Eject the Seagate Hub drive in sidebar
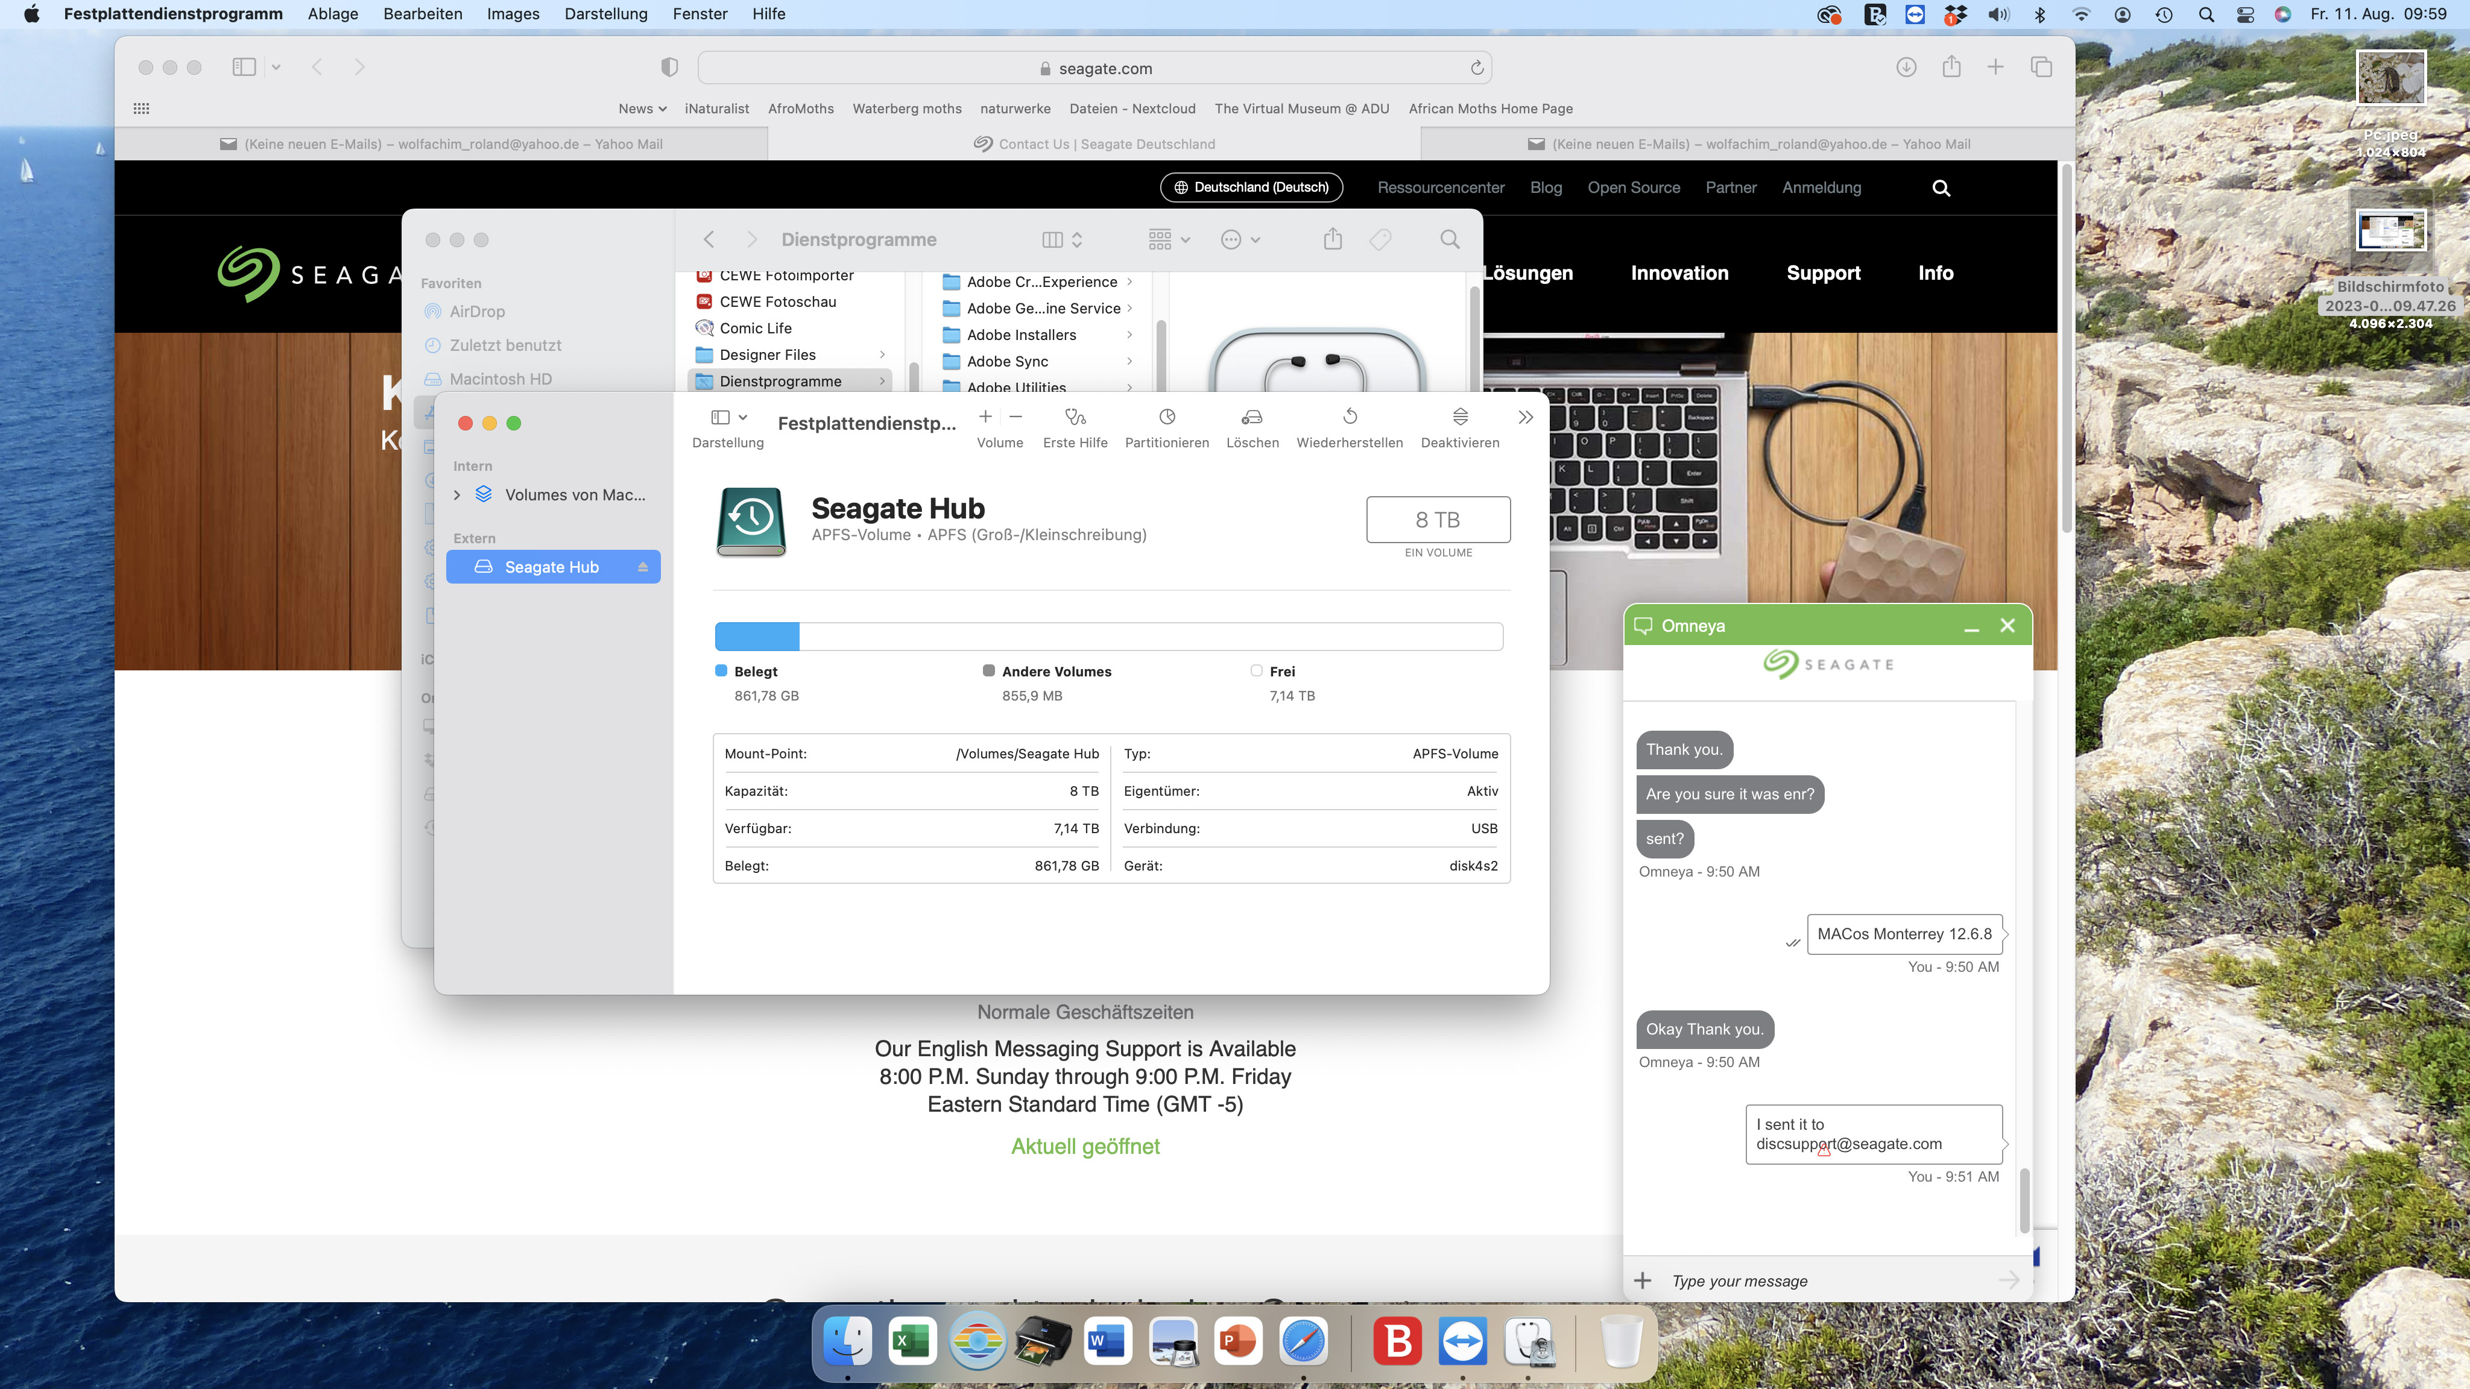The width and height of the screenshot is (2470, 1389). click(x=642, y=567)
